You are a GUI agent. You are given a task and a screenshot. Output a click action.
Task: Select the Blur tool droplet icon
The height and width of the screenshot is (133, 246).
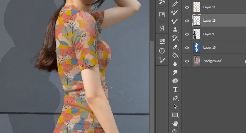click(x=175, y=64)
